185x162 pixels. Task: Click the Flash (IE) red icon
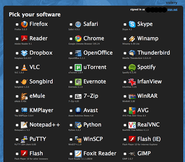click(132, 139)
